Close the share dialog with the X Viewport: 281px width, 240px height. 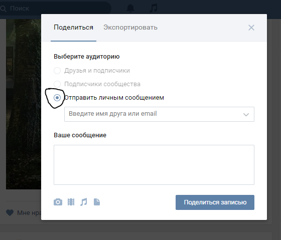click(x=251, y=28)
